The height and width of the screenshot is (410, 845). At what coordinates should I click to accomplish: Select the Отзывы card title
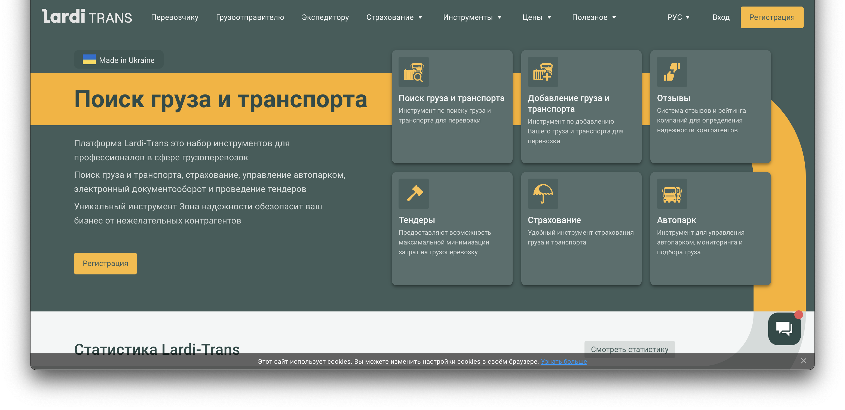tap(673, 98)
